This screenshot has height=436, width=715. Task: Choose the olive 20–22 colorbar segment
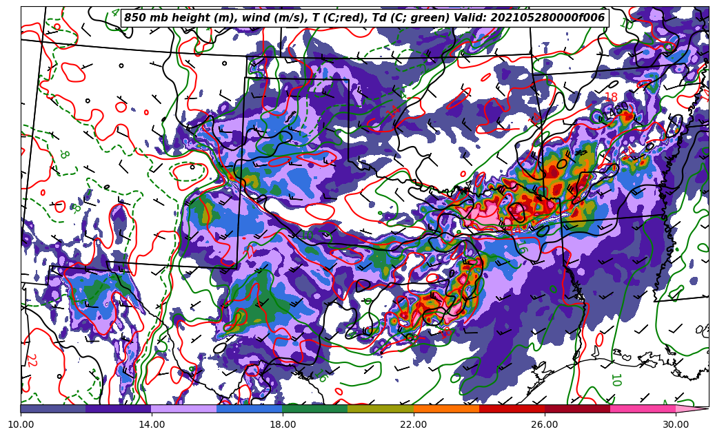(x=381, y=408)
